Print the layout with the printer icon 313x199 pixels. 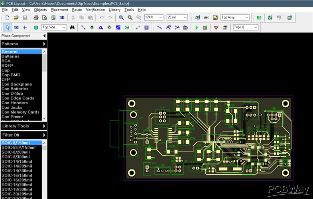pos(36,18)
